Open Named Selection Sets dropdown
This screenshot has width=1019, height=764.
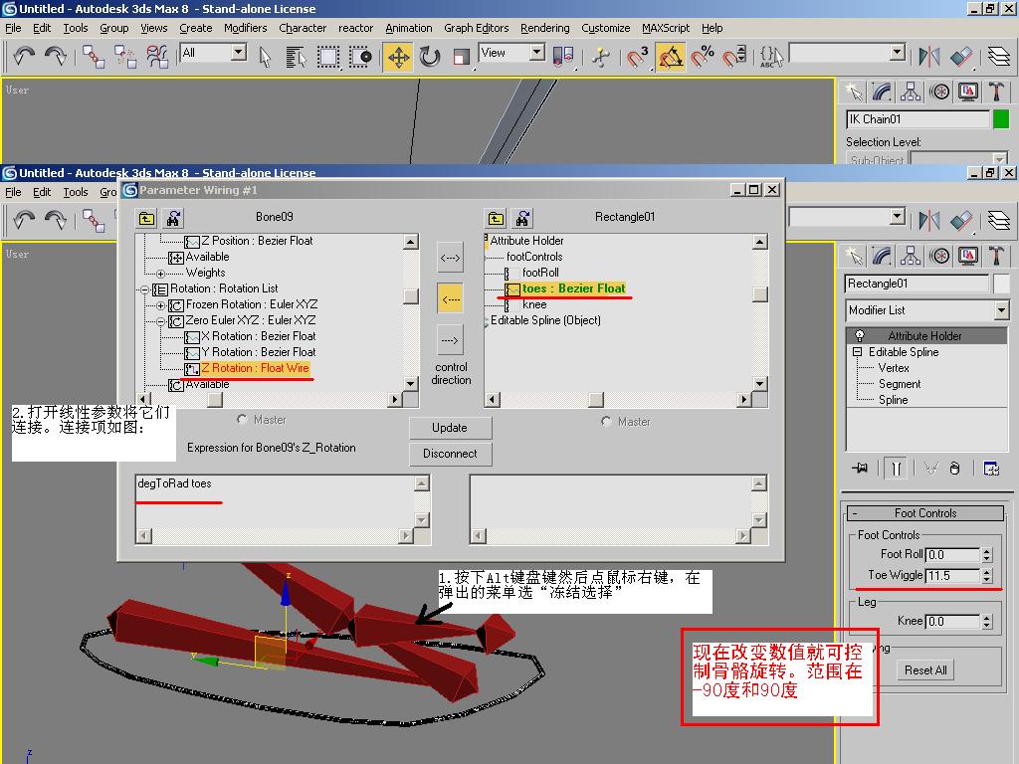898,52
